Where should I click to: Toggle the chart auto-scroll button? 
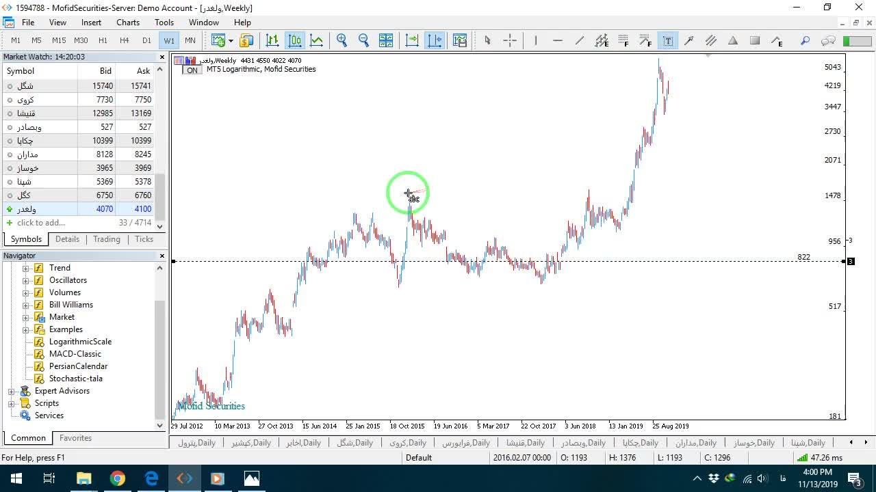click(412, 40)
